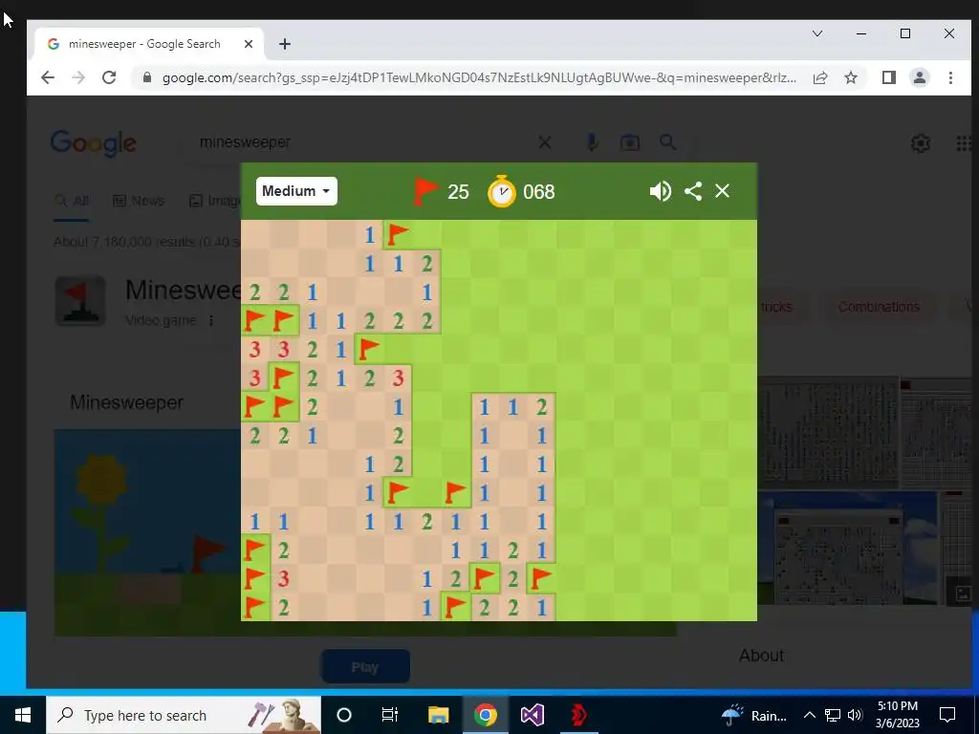Open the Chrome profile avatar
This screenshot has height=734, width=979.
(x=920, y=77)
